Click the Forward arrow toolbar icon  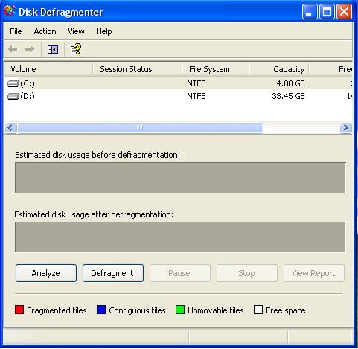point(30,49)
